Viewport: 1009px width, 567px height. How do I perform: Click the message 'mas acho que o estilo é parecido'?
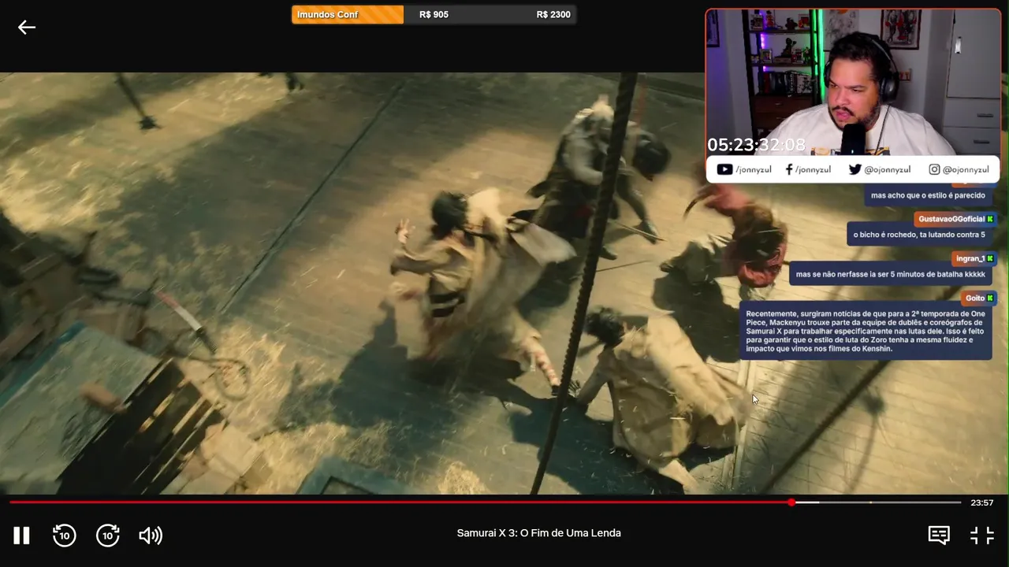coord(928,195)
